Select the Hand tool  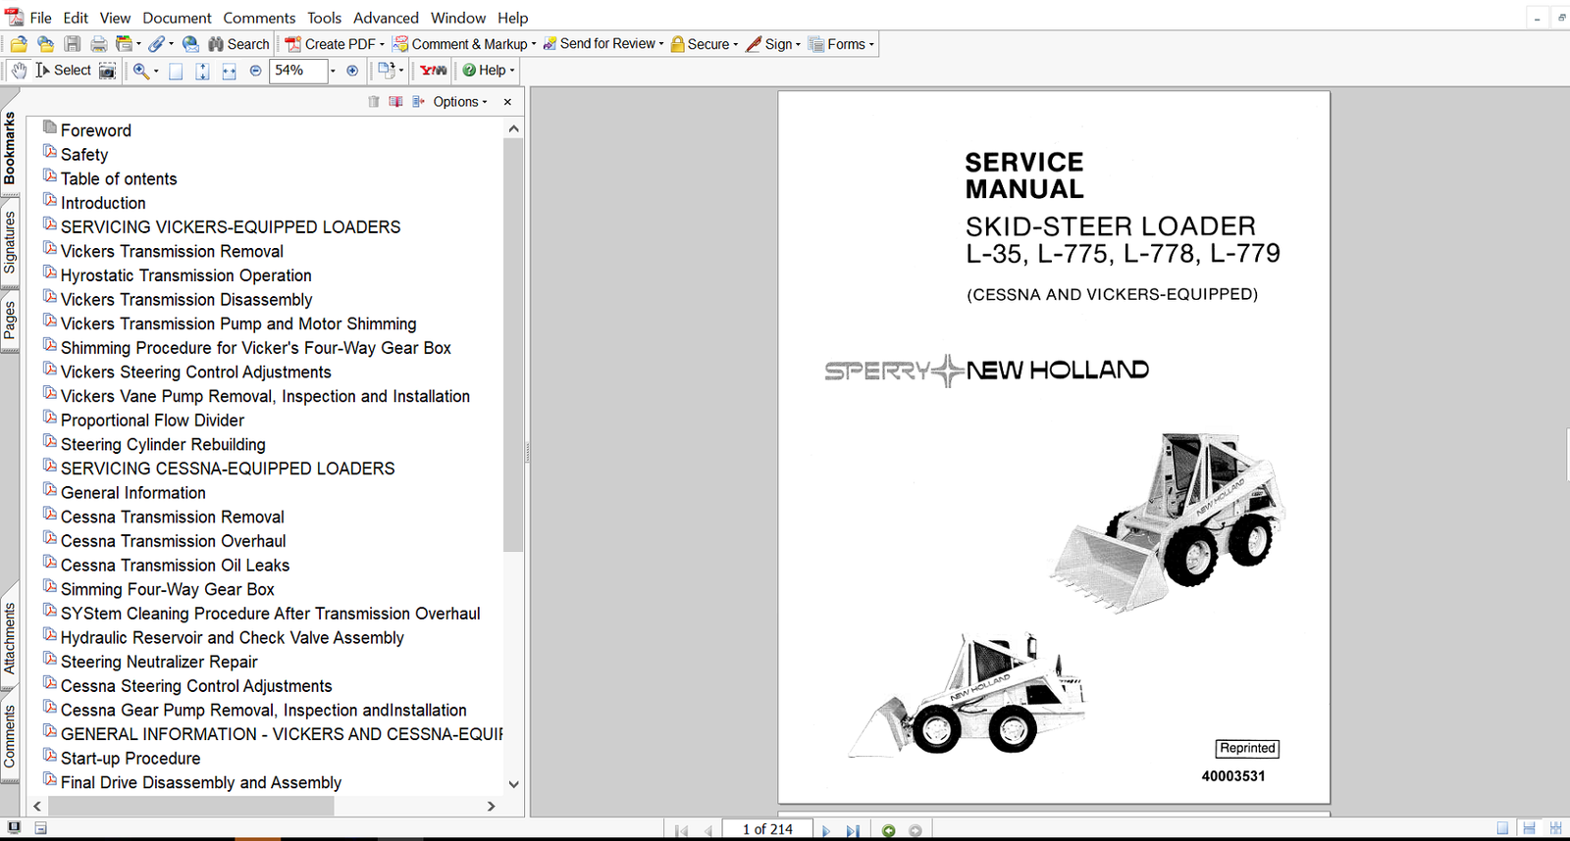(19, 71)
